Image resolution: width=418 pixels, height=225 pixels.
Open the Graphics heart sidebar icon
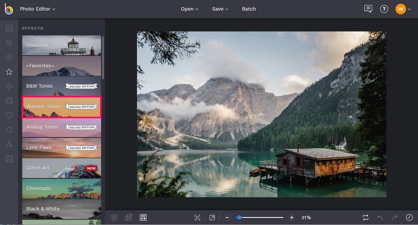tap(9, 115)
